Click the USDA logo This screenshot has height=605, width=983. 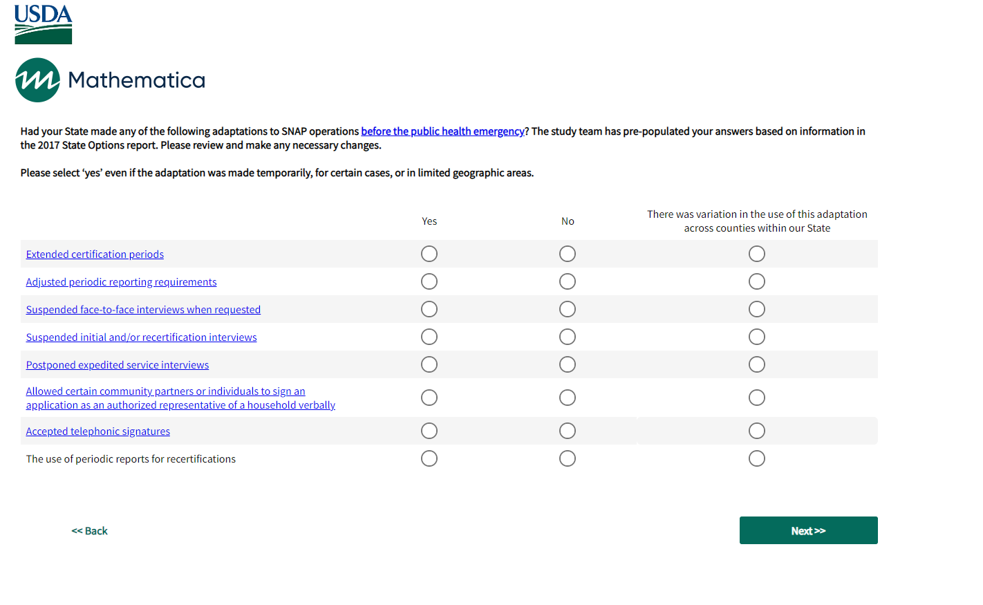coord(43,24)
